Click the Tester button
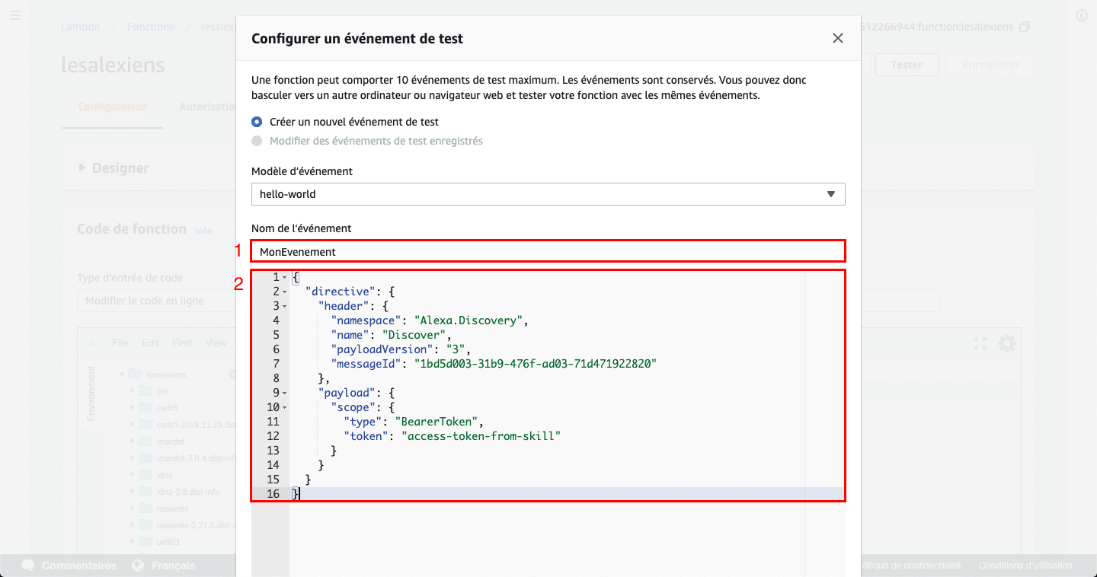This screenshot has height=577, width=1097. pos(907,65)
